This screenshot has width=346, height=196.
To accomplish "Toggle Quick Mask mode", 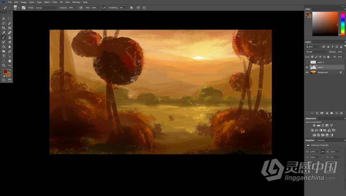I will coord(4,80).
